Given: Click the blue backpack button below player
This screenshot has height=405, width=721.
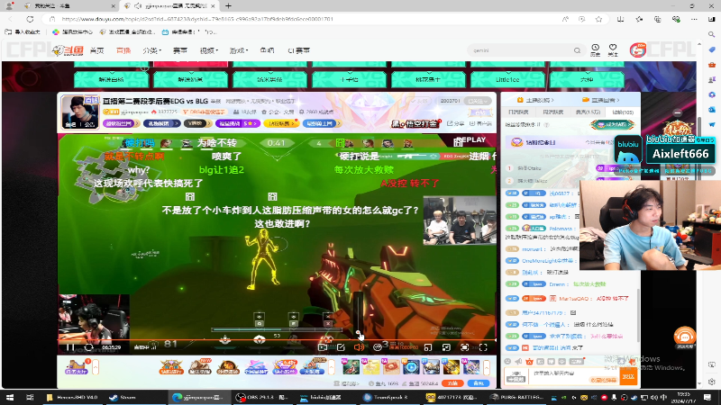Looking at the screenshot, I should tap(479, 383).
